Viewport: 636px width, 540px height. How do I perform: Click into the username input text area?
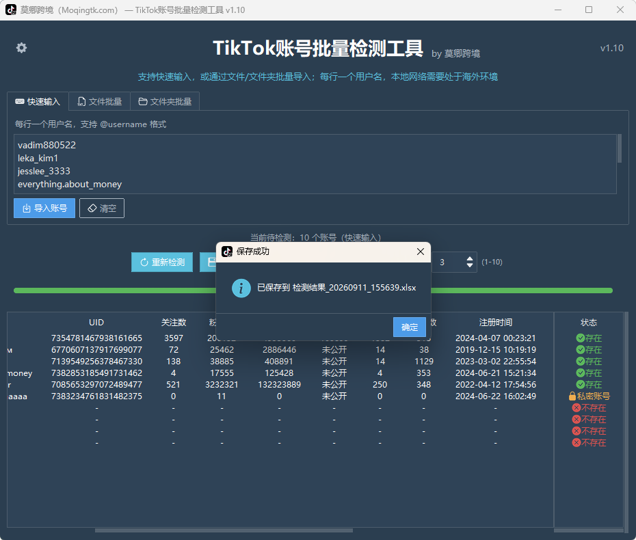tap(315, 164)
